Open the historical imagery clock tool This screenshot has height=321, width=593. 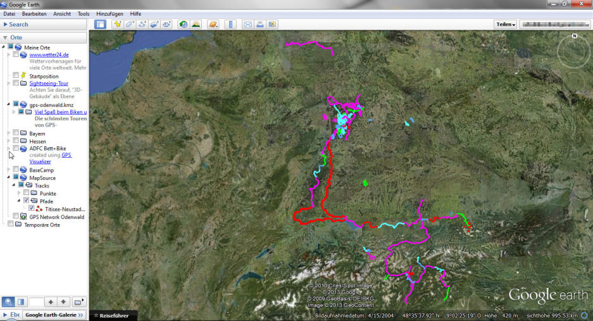point(184,24)
